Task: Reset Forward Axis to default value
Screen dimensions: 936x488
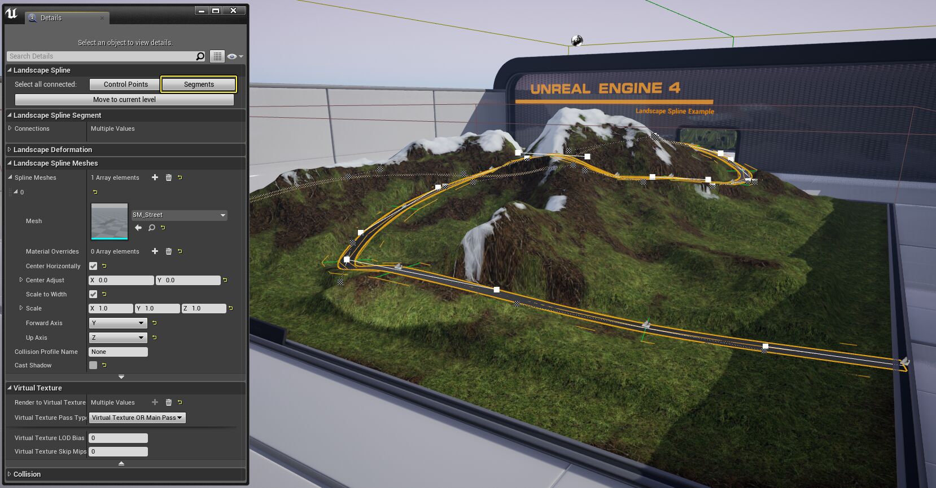Action: tap(154, 323)
